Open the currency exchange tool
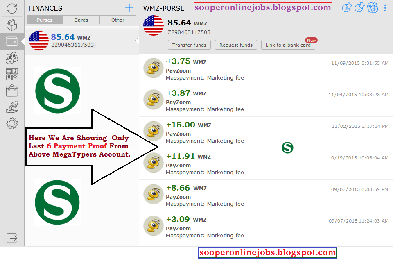393x259 pixels. [x=373, y=8]
